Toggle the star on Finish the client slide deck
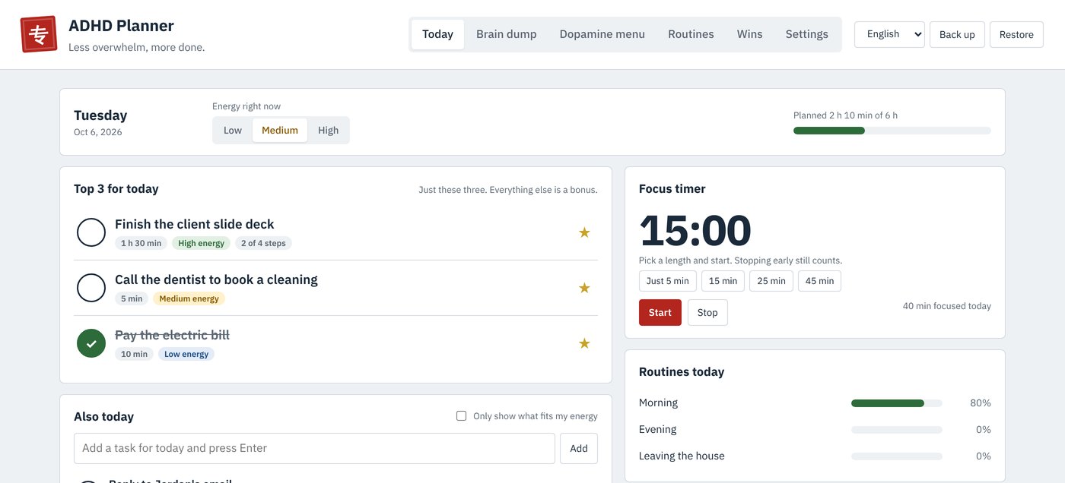1065x483 pixels. [x=584, y=232]
